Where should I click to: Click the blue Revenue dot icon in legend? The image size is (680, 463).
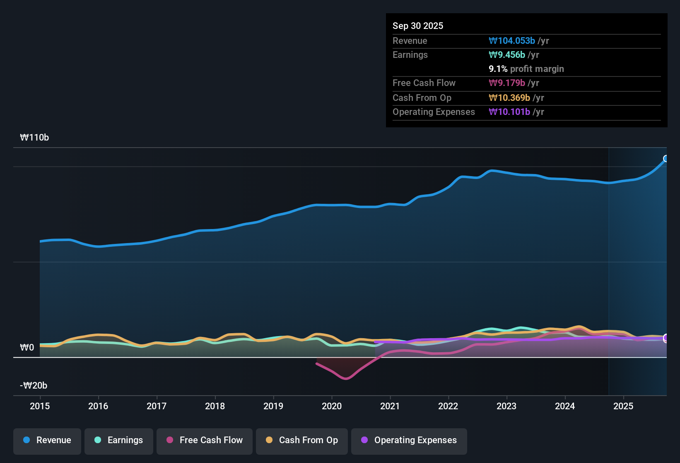pos(26,440)
